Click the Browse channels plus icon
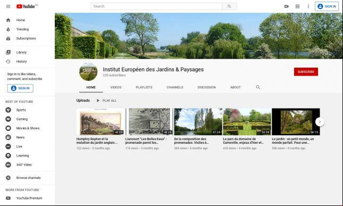The image size is (343, 206). click(x=8, y=178)
